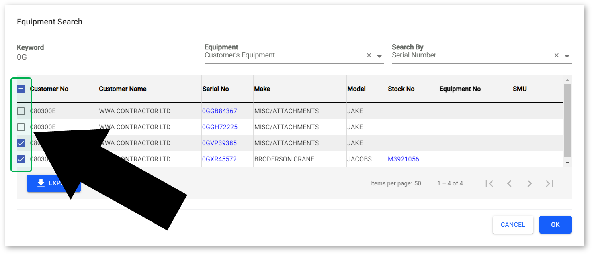Image resolution: width=592 pixels, height=254 pixels.
Task: Sort by the Serial No column header
Action: click(215, 89)
